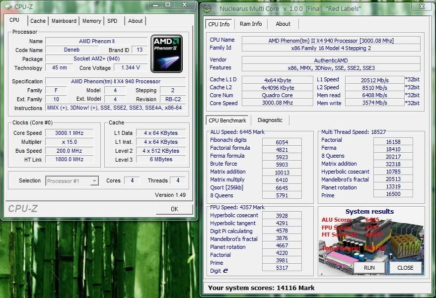The height and width of the screenshot is (298, 436).
Task: Click the Fibonachi digits score 6054
Action: pyautogui.click(x=282, y=142)
